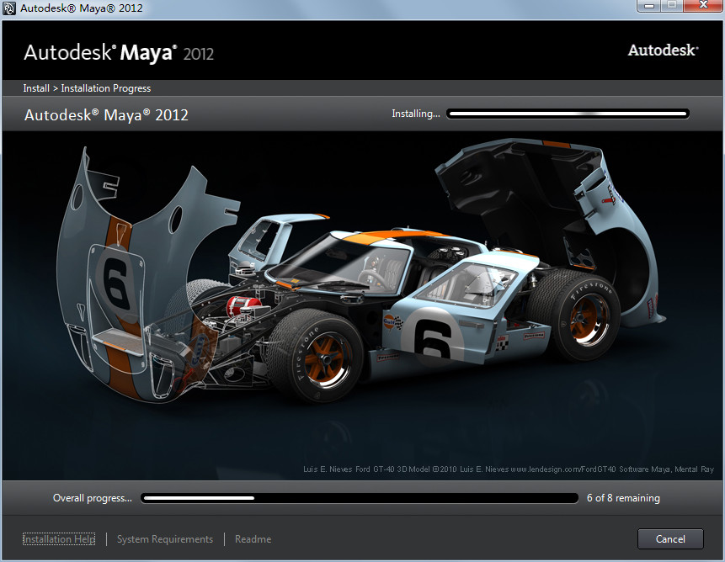Click the Maya icon in the title bar
Image resolution: width=725 pixels, height=562 pixels.
coord(9,8)
